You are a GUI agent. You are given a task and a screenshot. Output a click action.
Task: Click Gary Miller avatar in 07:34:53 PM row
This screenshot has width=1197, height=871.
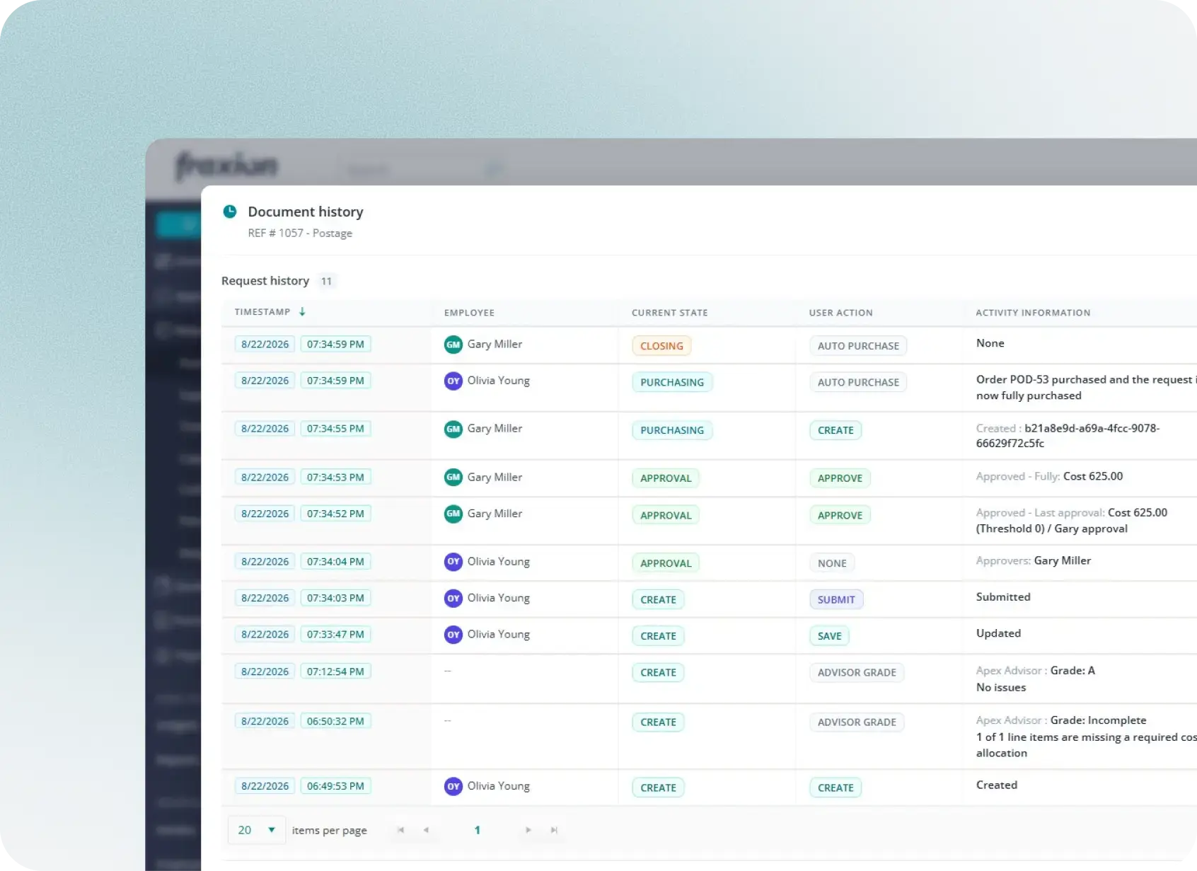click(453, 478)
